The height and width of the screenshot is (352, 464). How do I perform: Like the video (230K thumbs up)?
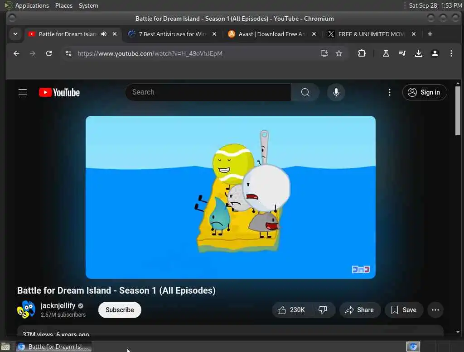(x=291, y=310)
